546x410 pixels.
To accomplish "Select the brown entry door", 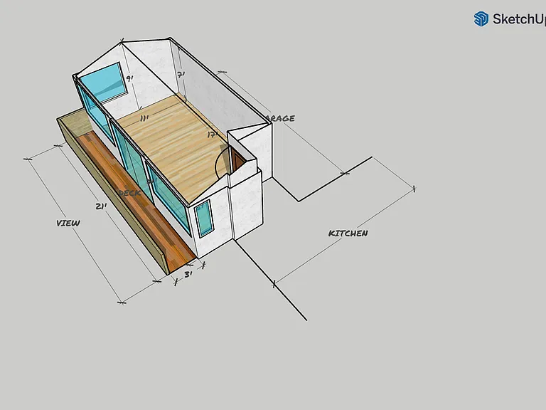I will coord(239,160).
